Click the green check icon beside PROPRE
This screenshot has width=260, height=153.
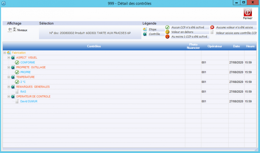pos(17,72)
